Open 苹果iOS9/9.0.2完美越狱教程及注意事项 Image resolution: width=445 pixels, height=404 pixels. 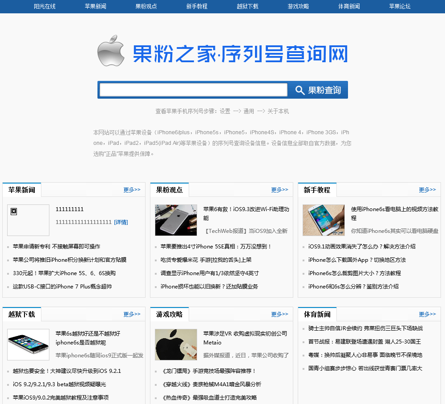[61, 397]
